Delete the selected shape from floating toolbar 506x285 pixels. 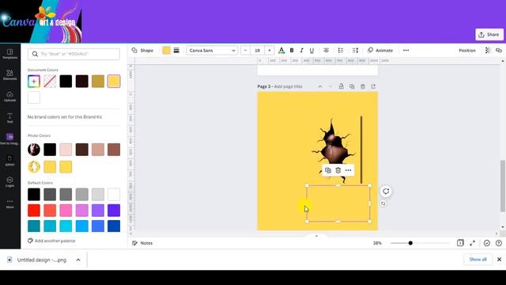click(x=338, y=170)
